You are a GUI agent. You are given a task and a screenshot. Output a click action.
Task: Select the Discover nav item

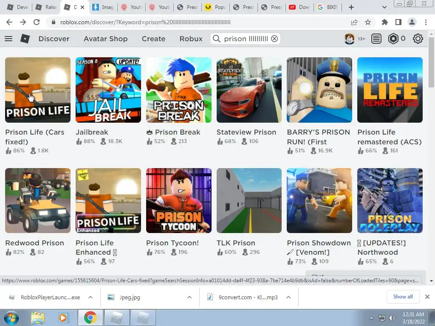[54, 39]
